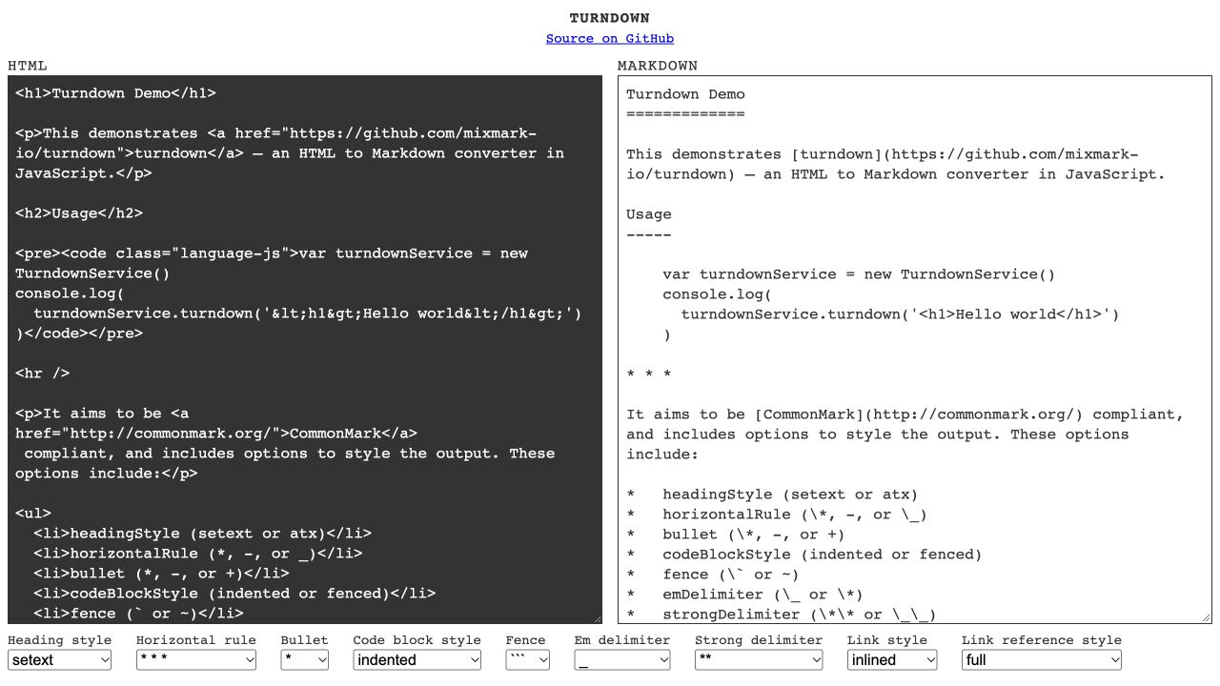Grab the Markdown textarea resize handle
This screenshot has height=686, width=1220.
(x=1206, y=617)
